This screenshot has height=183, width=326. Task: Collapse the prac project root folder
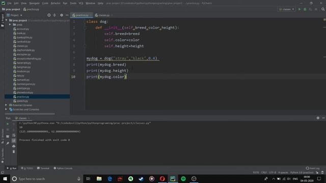point(7,20)
